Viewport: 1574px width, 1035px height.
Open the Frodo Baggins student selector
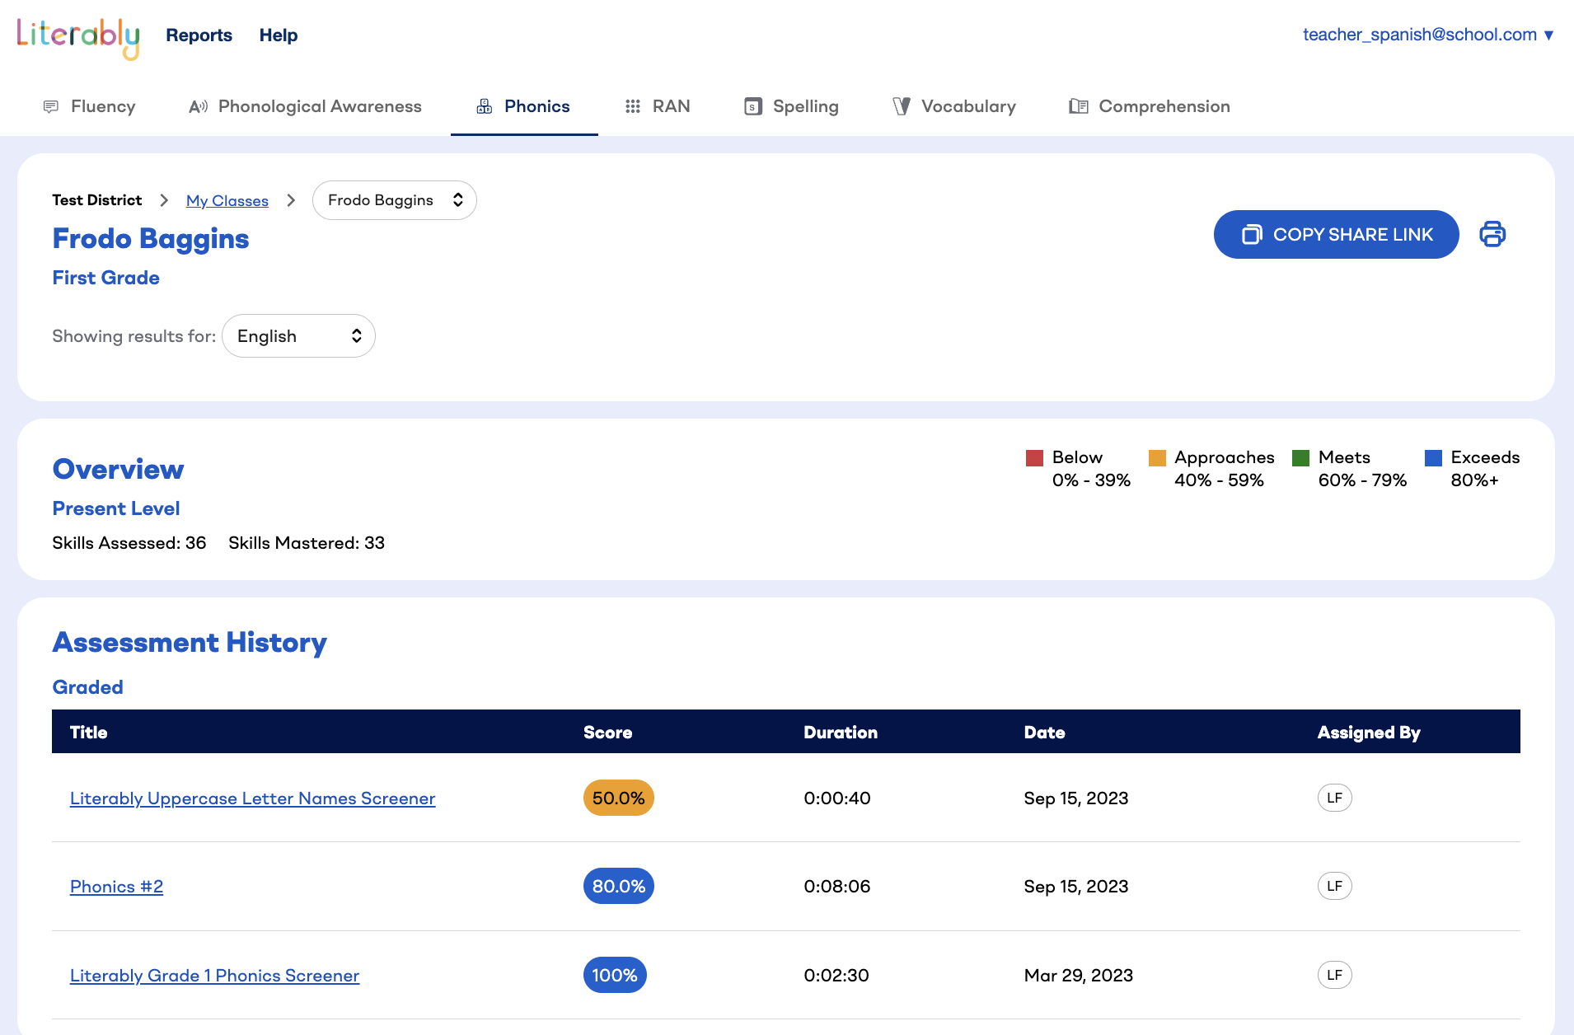395,200
